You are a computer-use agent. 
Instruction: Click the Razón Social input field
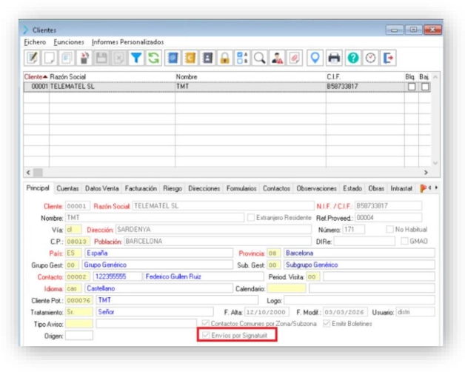223,206
